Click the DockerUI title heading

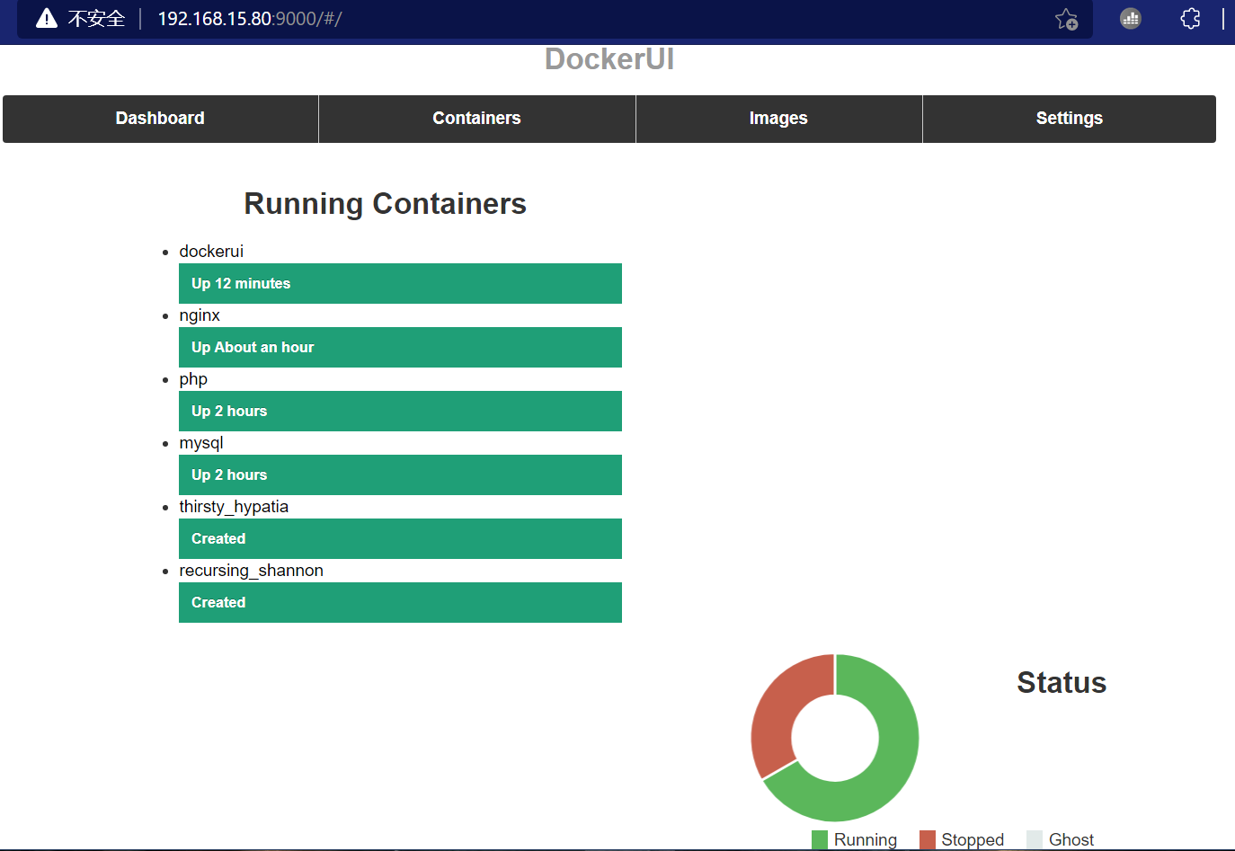[609, 59]
